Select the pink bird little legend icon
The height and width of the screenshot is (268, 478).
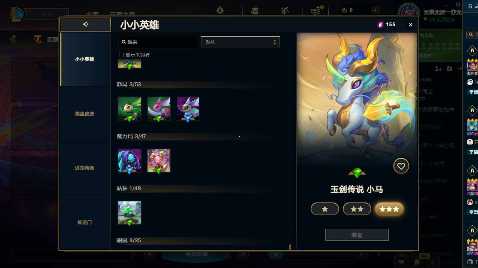[159, 109]
